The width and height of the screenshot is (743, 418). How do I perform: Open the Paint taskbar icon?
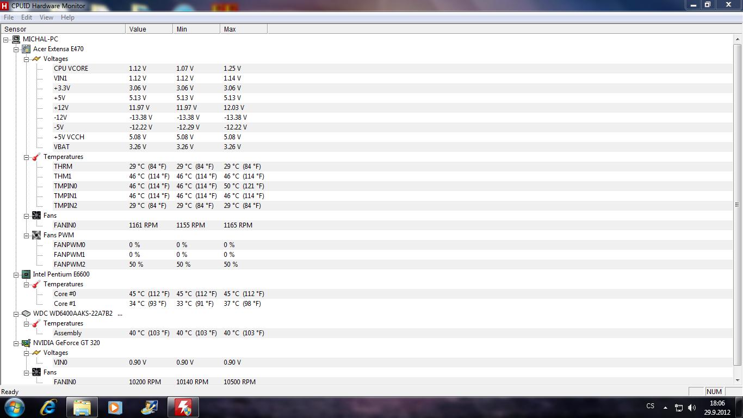(x=148, y=407)
